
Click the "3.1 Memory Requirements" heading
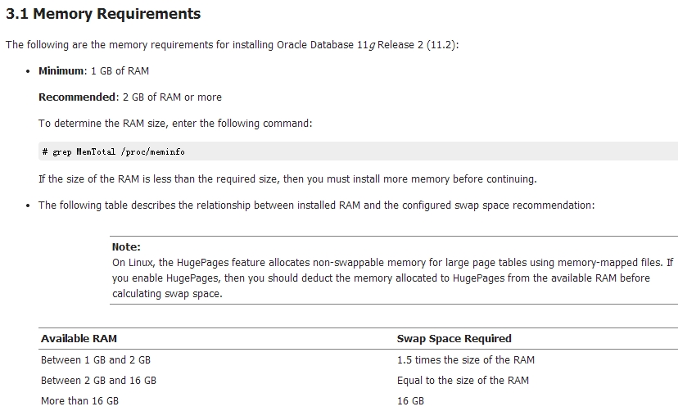tap(103, 14)
